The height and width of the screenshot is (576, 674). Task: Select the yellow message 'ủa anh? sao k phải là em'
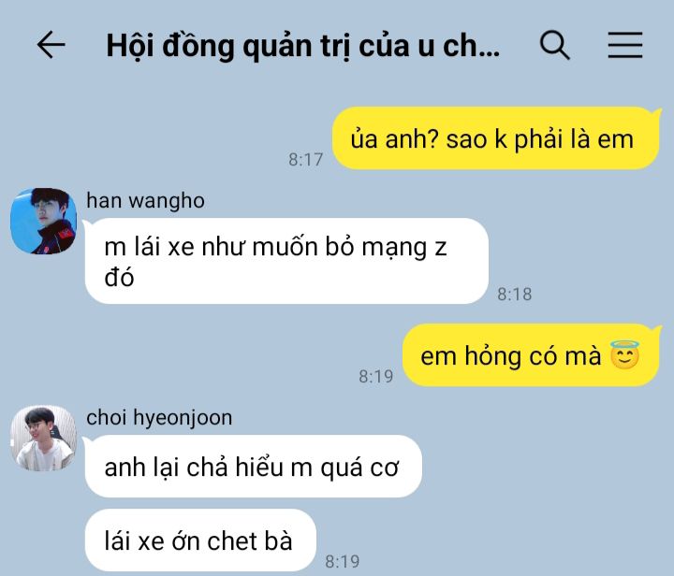tap(495, 138)
